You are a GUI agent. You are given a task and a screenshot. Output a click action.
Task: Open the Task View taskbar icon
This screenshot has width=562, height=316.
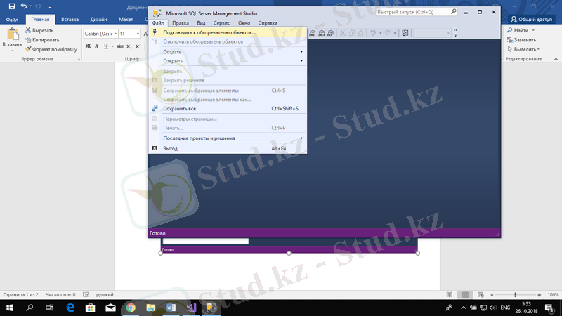click(x=49, y=308)
